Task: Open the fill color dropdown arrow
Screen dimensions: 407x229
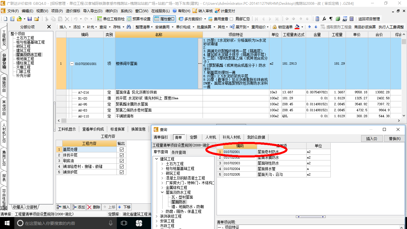Action: coord(302,27)
